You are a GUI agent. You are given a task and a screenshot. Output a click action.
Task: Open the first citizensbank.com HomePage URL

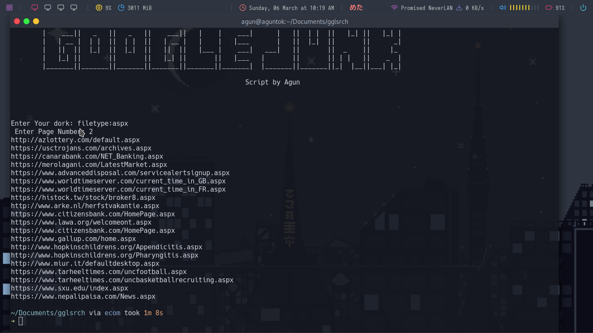(x=93, y=214)
